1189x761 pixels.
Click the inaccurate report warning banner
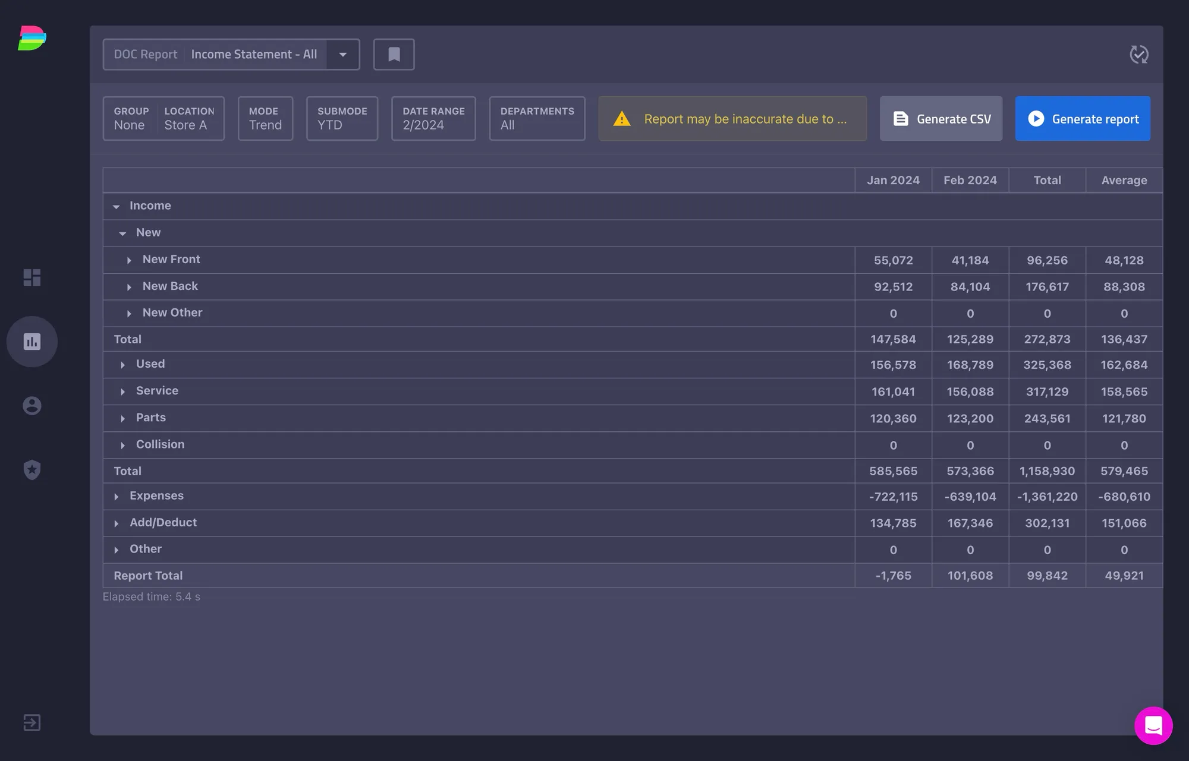point(732,119)
